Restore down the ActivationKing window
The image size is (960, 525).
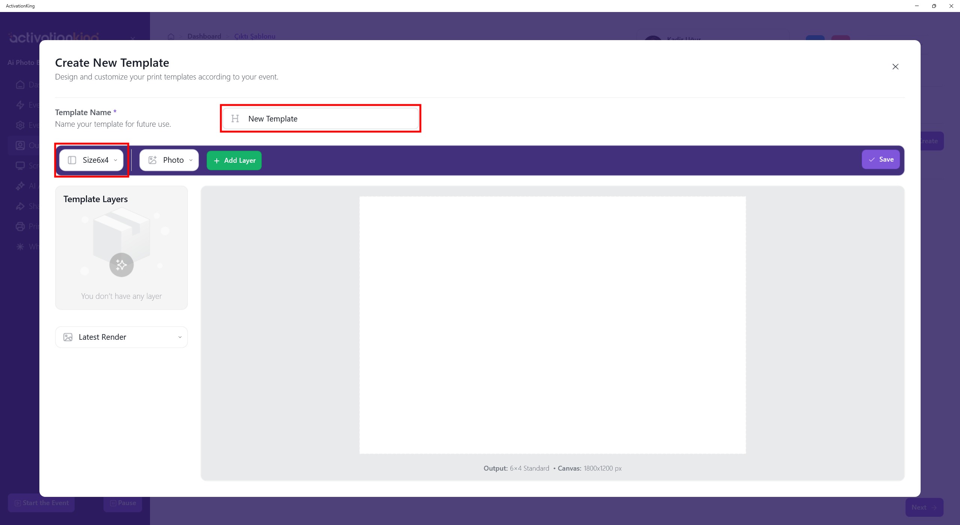pyautogui.click(x=934, y=6)
